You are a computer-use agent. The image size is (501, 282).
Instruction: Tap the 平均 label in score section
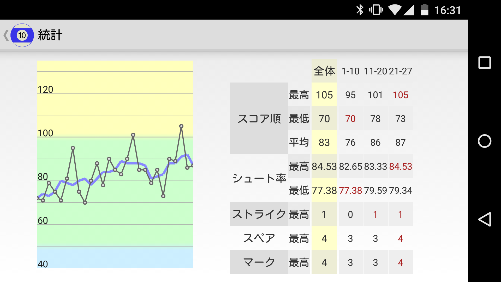pos(299,142)
